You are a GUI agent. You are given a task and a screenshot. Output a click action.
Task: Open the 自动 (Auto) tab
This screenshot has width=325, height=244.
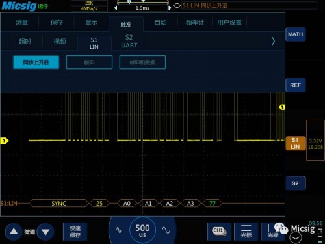(x=161, y=22)
